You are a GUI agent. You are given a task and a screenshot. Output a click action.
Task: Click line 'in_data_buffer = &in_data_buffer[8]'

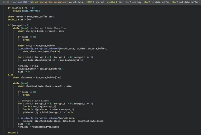[40, 69]
